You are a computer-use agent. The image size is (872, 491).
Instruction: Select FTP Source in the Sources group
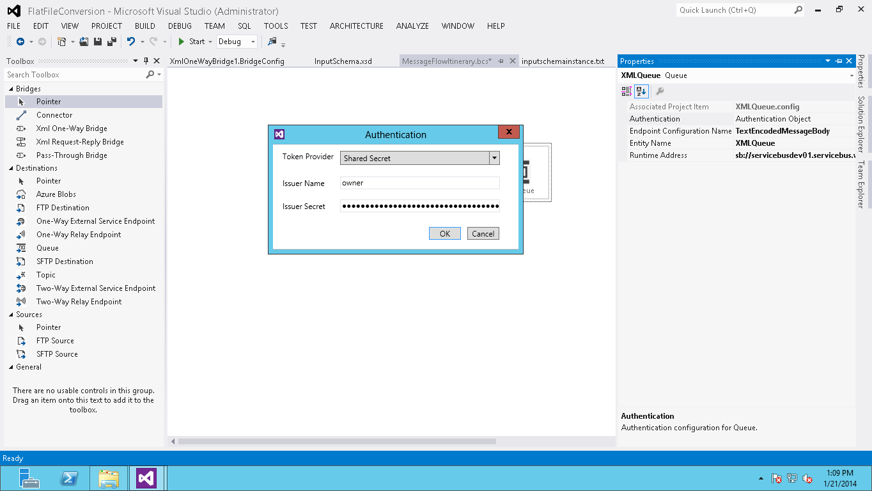click(x=84, y=341)
